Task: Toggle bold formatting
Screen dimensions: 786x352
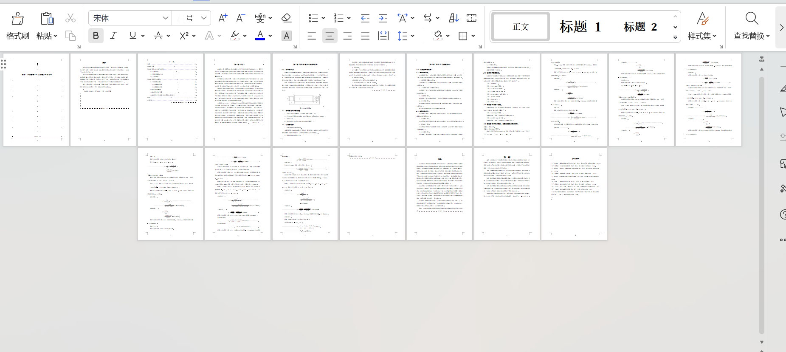Action: point(96,36)
